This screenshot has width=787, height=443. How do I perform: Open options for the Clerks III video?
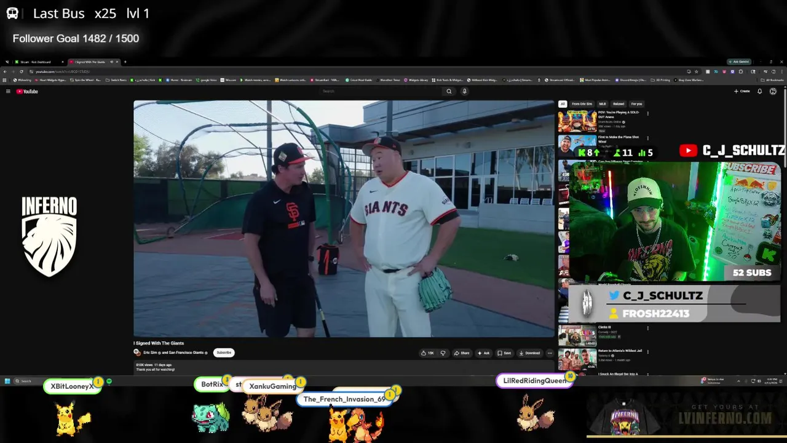pos(647,328)
